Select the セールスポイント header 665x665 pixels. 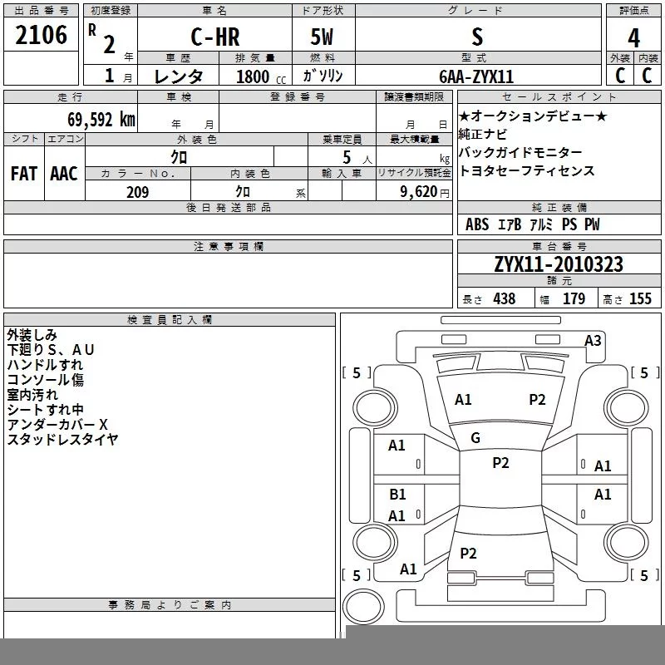[559, 96]
